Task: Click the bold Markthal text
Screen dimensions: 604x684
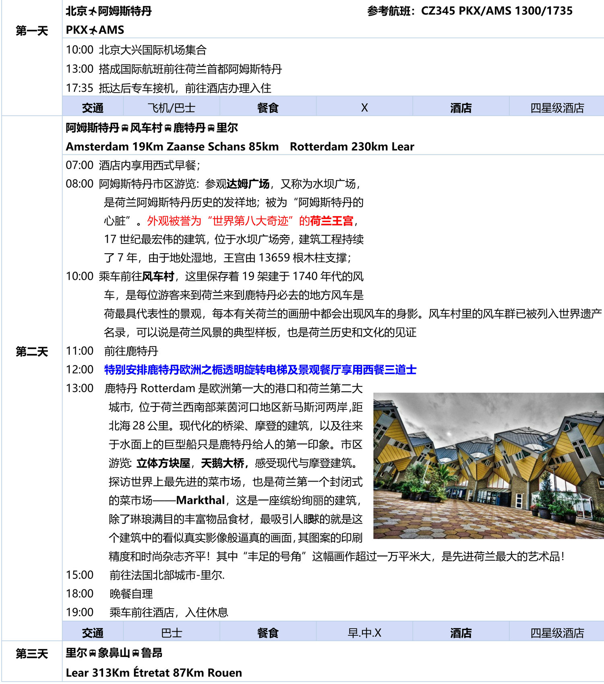Action: click(x=200, y=500)
